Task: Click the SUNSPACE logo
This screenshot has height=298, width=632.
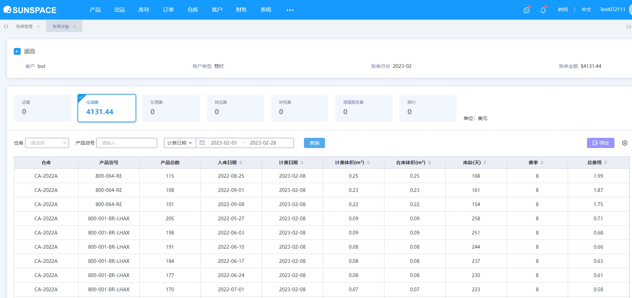Action: pos(30,10)
